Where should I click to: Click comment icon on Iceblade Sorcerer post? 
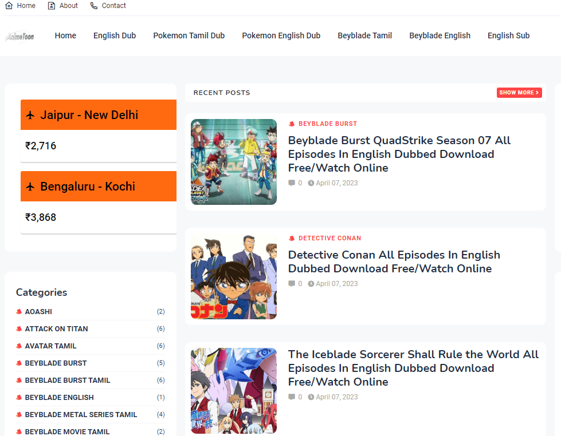point(292,397)
